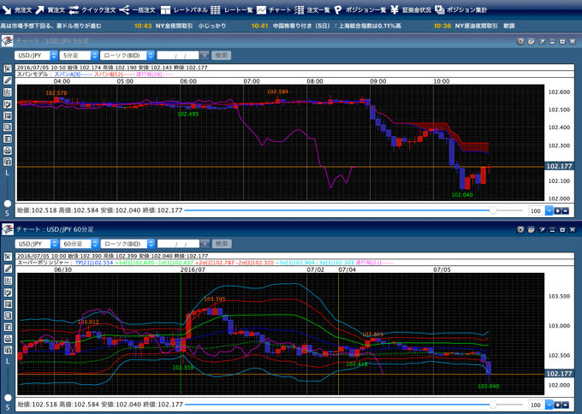Open ローソク(BID) dropdown in 5分足 chart
Viewport: 582px width, 414px height.
pos(127,56)
